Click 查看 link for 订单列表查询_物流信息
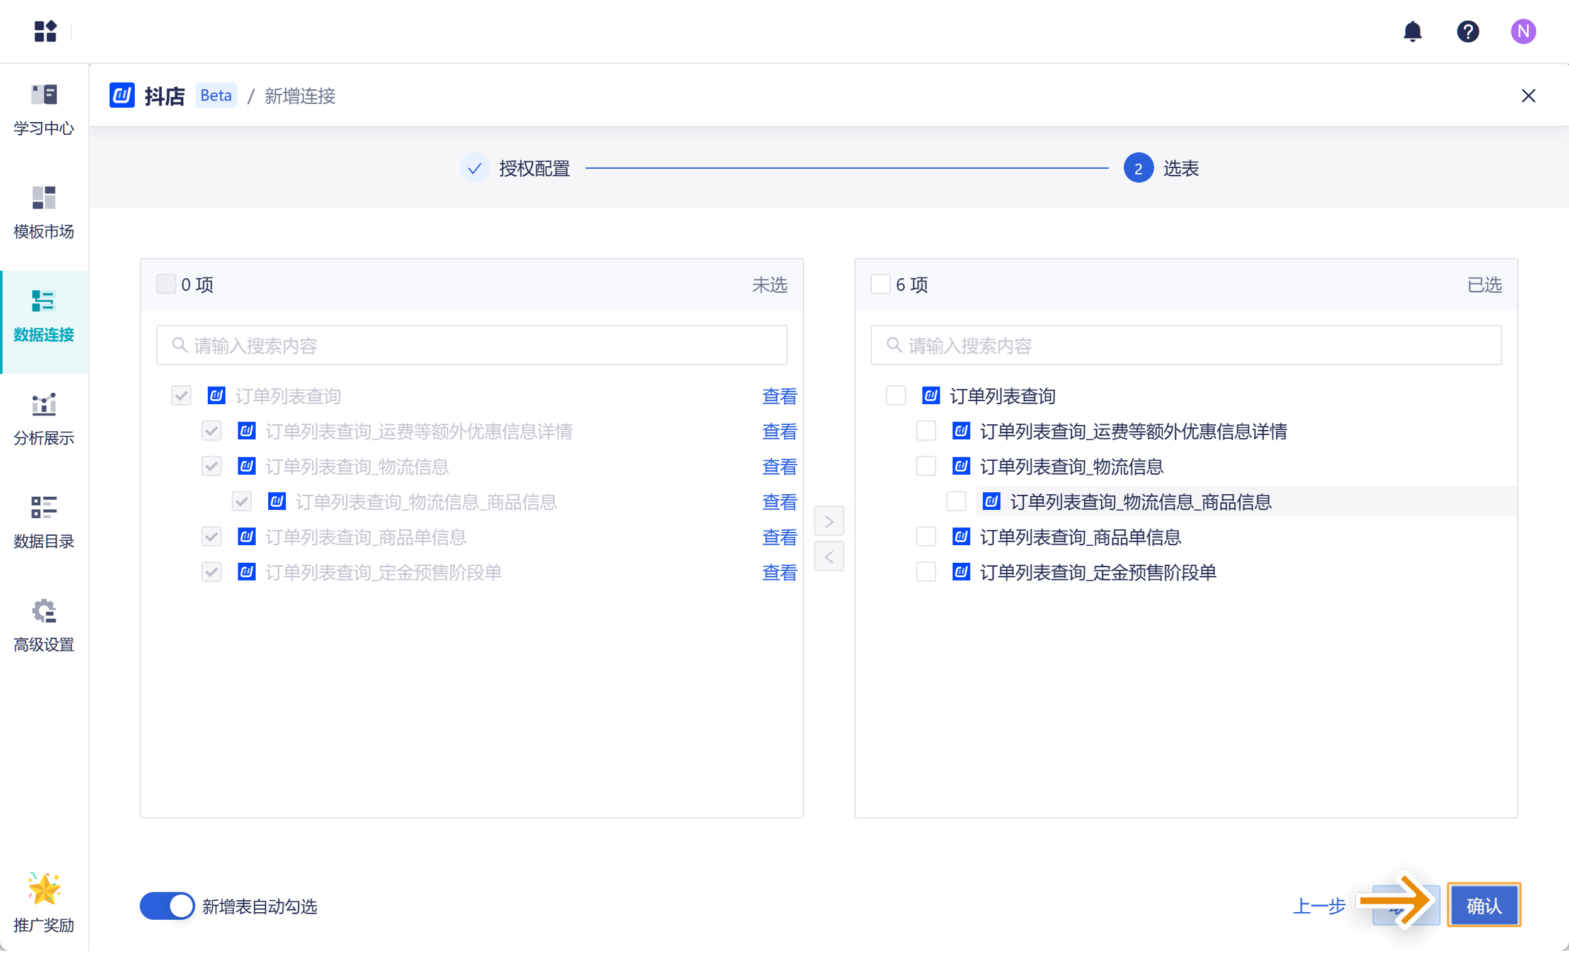The height and width of the screenshot is (955, 1569). click(779, 466)
